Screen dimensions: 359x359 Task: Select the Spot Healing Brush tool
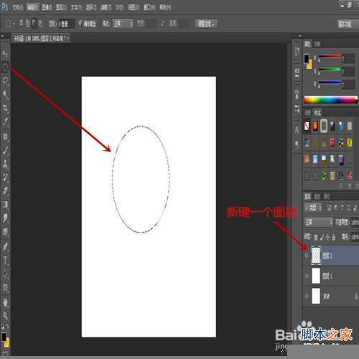click(5, 136)
